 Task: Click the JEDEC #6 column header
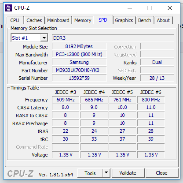pyautogui.click(x=151, y=92)
